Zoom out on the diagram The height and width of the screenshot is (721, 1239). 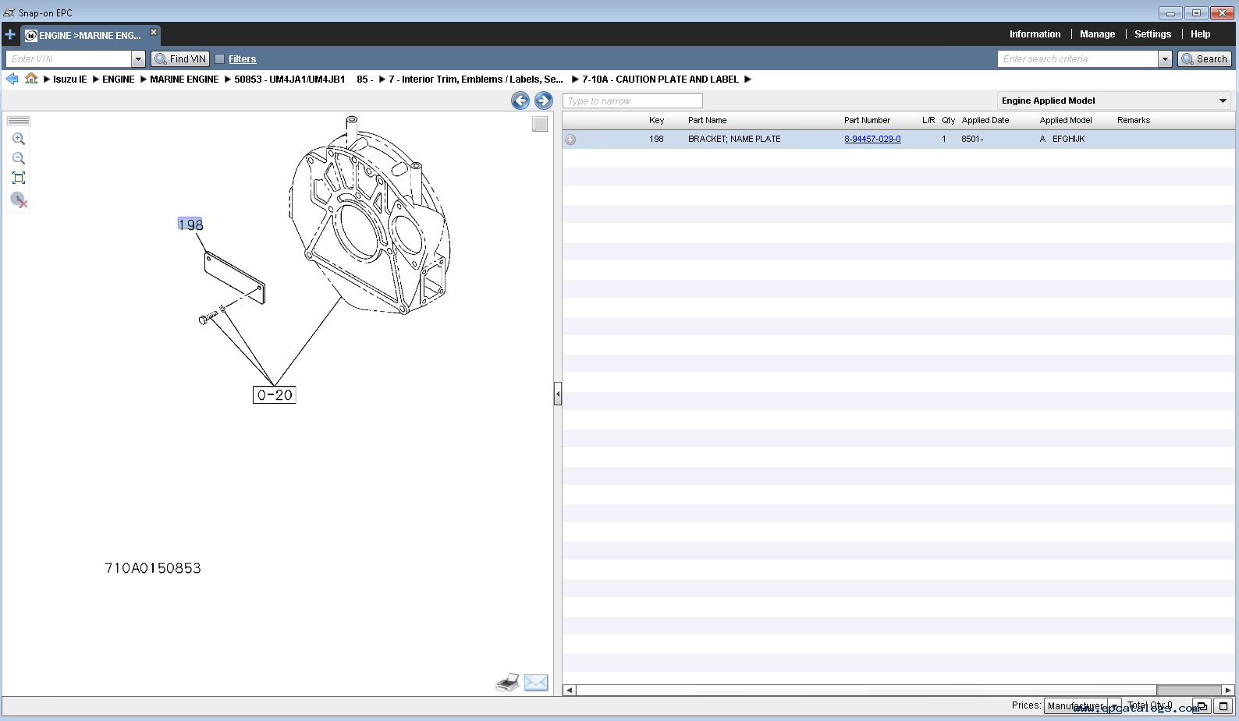pos(19,158)
